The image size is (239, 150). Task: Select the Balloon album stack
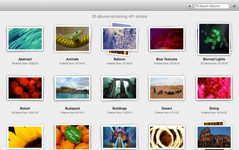(119, 39)
